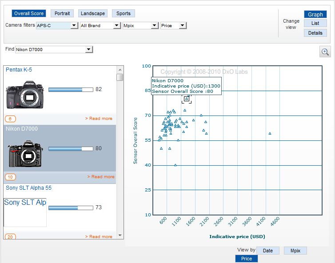
Task: Click the magnifier zoom icon above graph
Action: click(325, 52)
